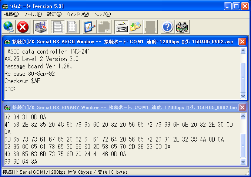
Task: Click the 'AX.25 Level 2 Version 2.0' line
Action: click(41, 59)
